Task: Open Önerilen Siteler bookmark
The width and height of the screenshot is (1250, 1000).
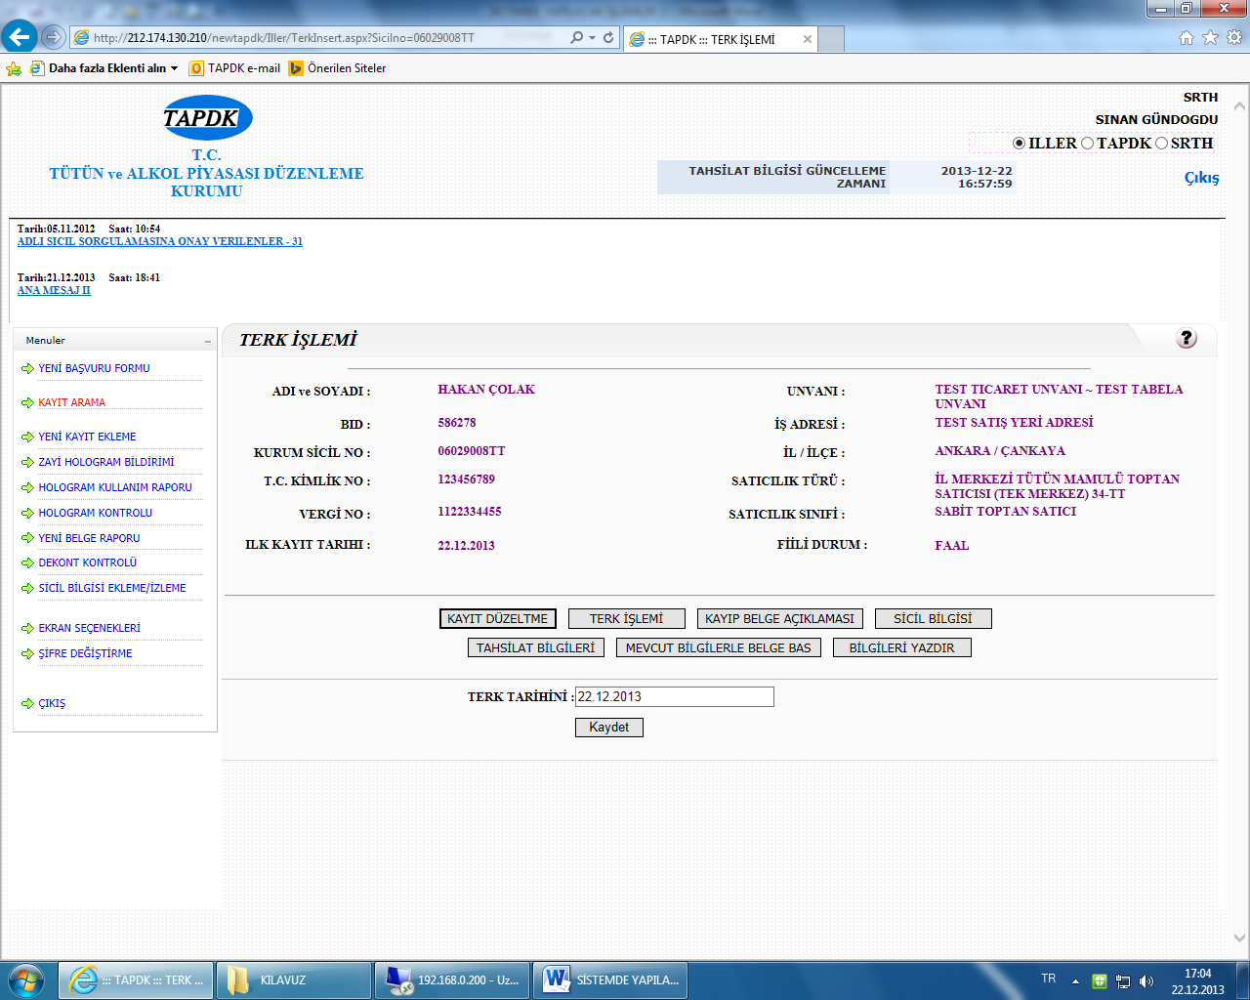Action: point(338,68)
